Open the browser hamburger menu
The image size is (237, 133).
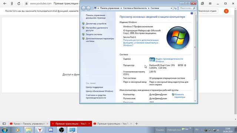tap(210, 3)
